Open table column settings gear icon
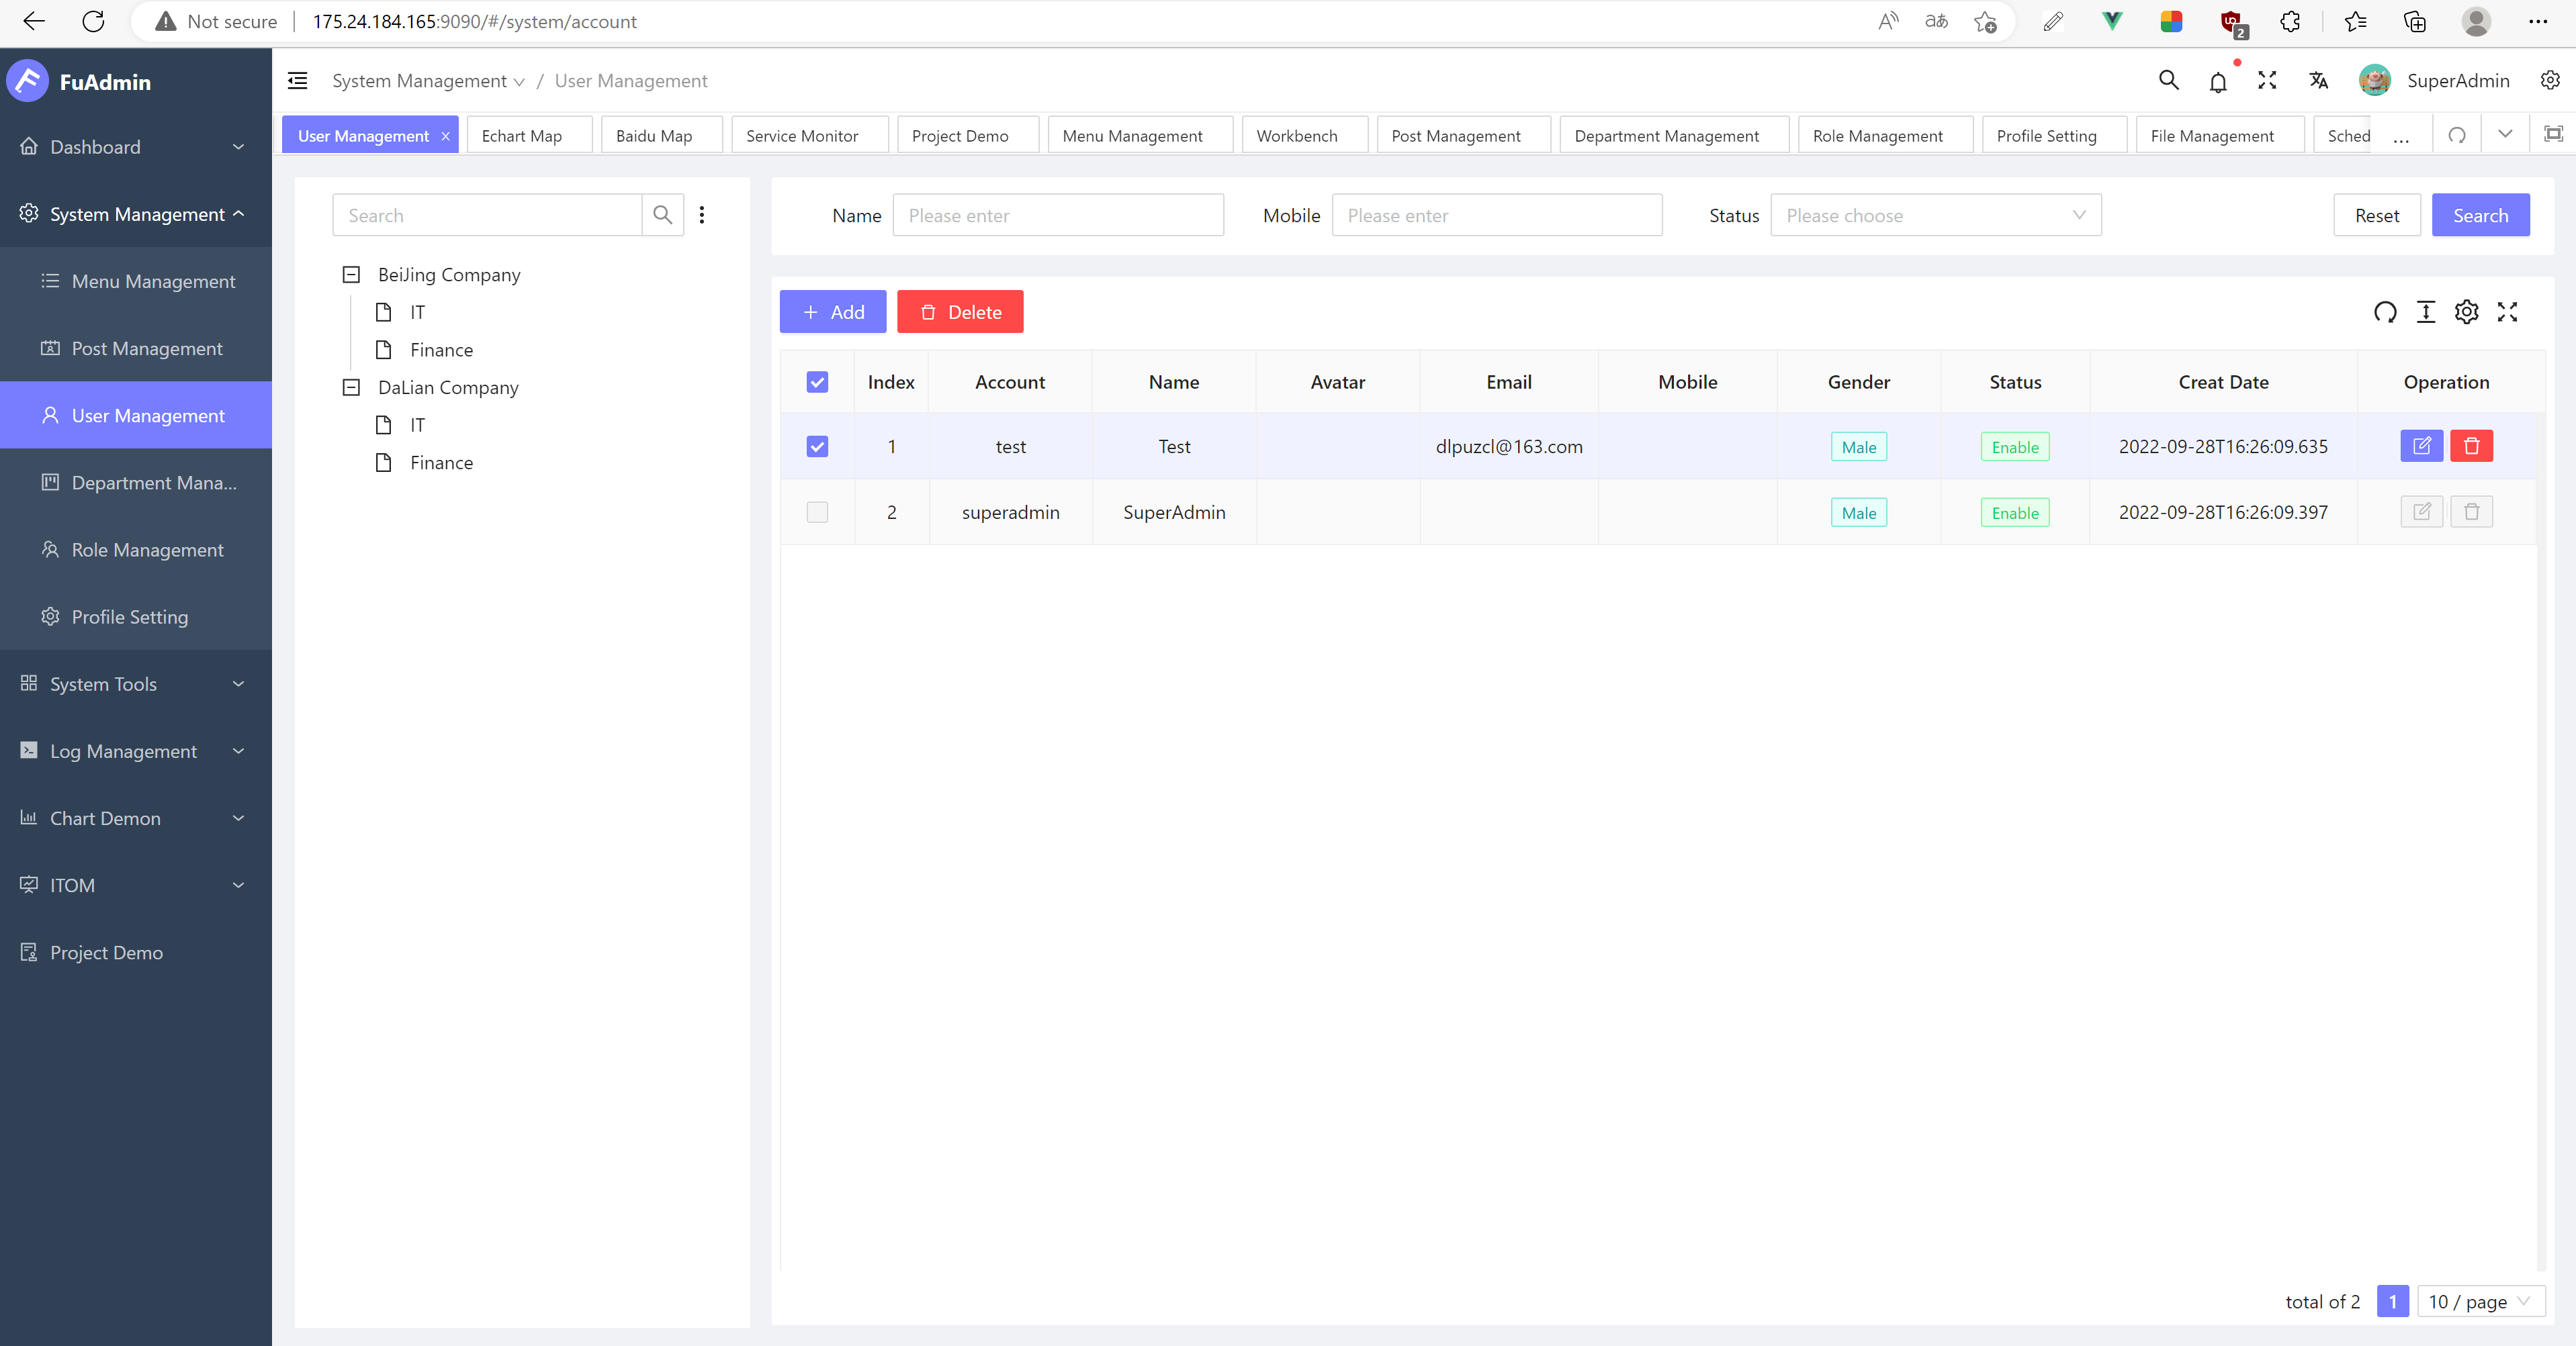This screenshot has height=1346, width=2576. click(2467, 313)
